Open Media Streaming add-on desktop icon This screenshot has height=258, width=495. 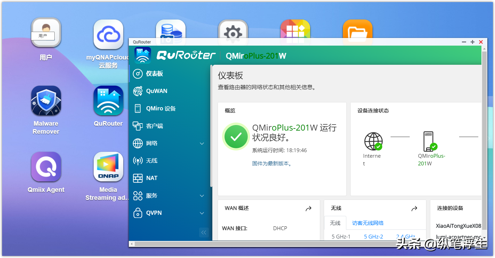108,167
